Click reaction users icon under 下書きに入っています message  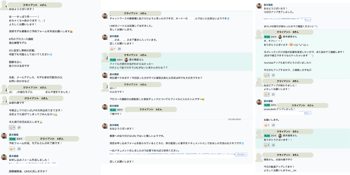pyautogui.click(x=119, y=49)
